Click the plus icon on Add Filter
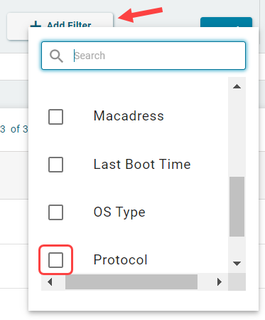This screenshot has width=265, height=320. pyautogui.click(x=36, y=24)
